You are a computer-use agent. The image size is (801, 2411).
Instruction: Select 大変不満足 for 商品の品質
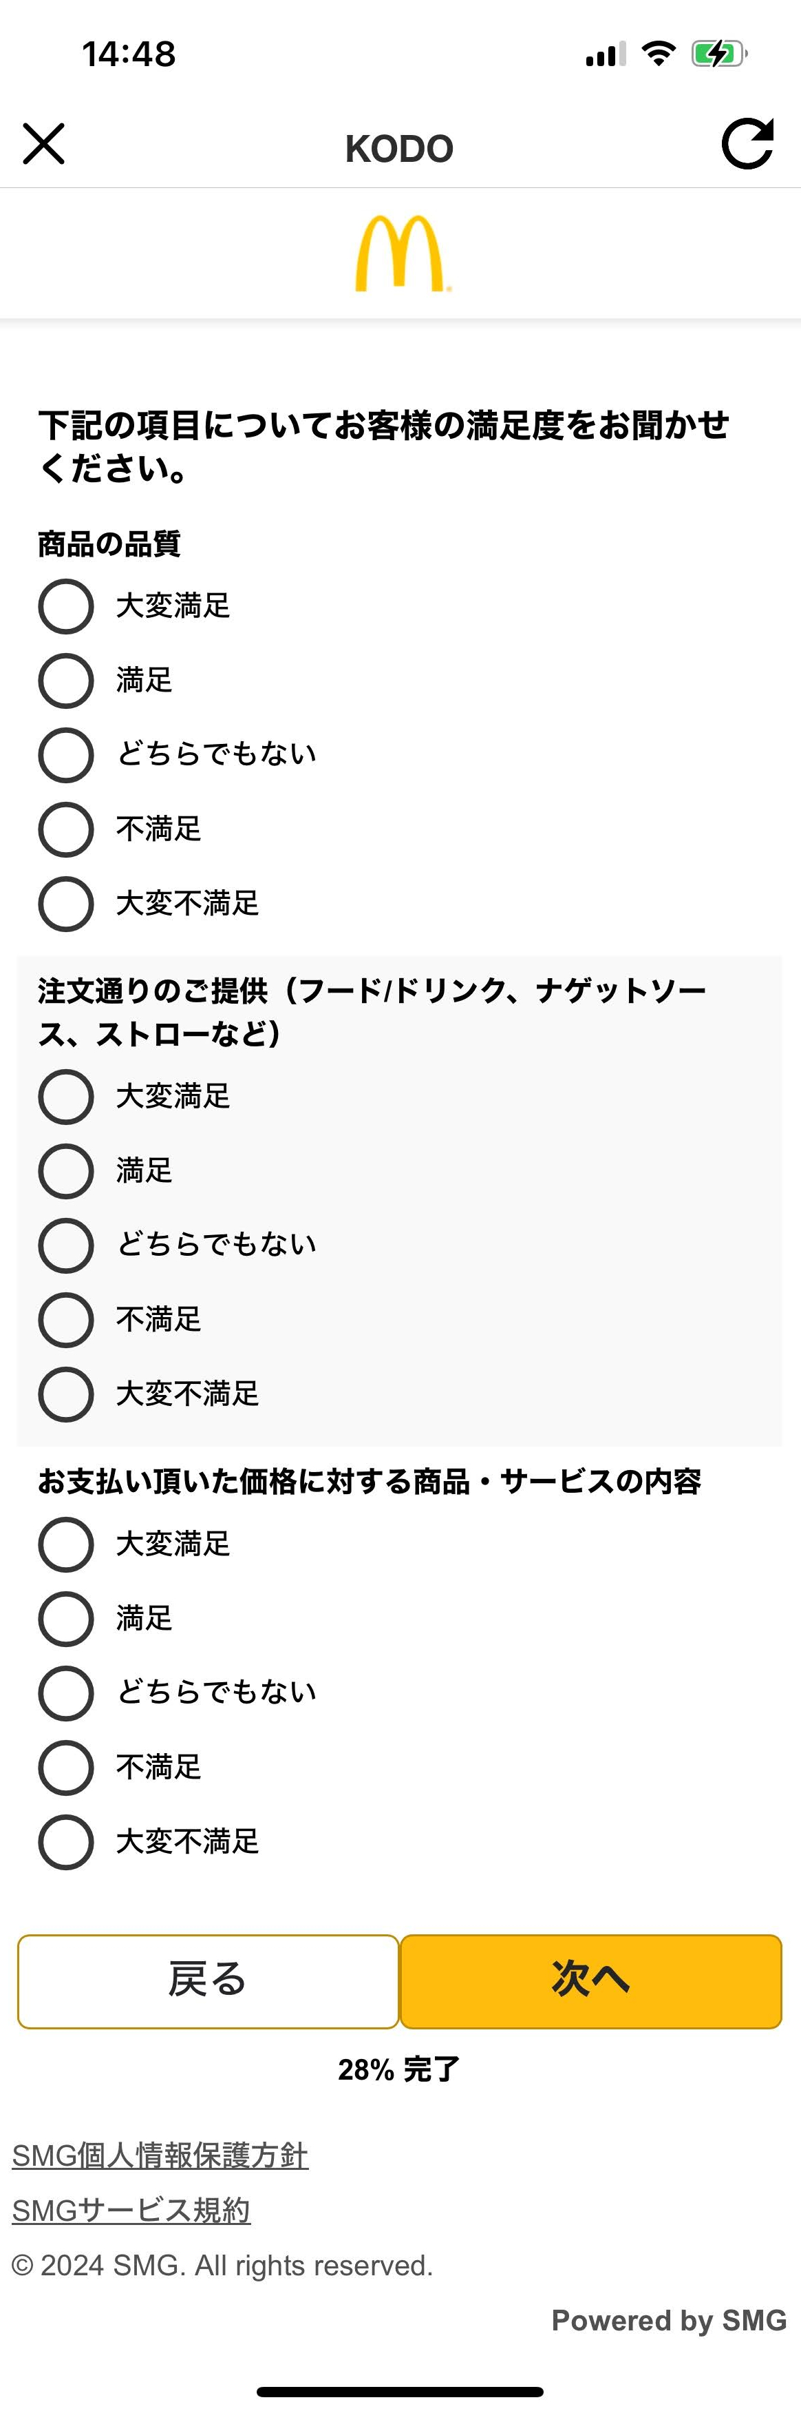coord(65,903)
